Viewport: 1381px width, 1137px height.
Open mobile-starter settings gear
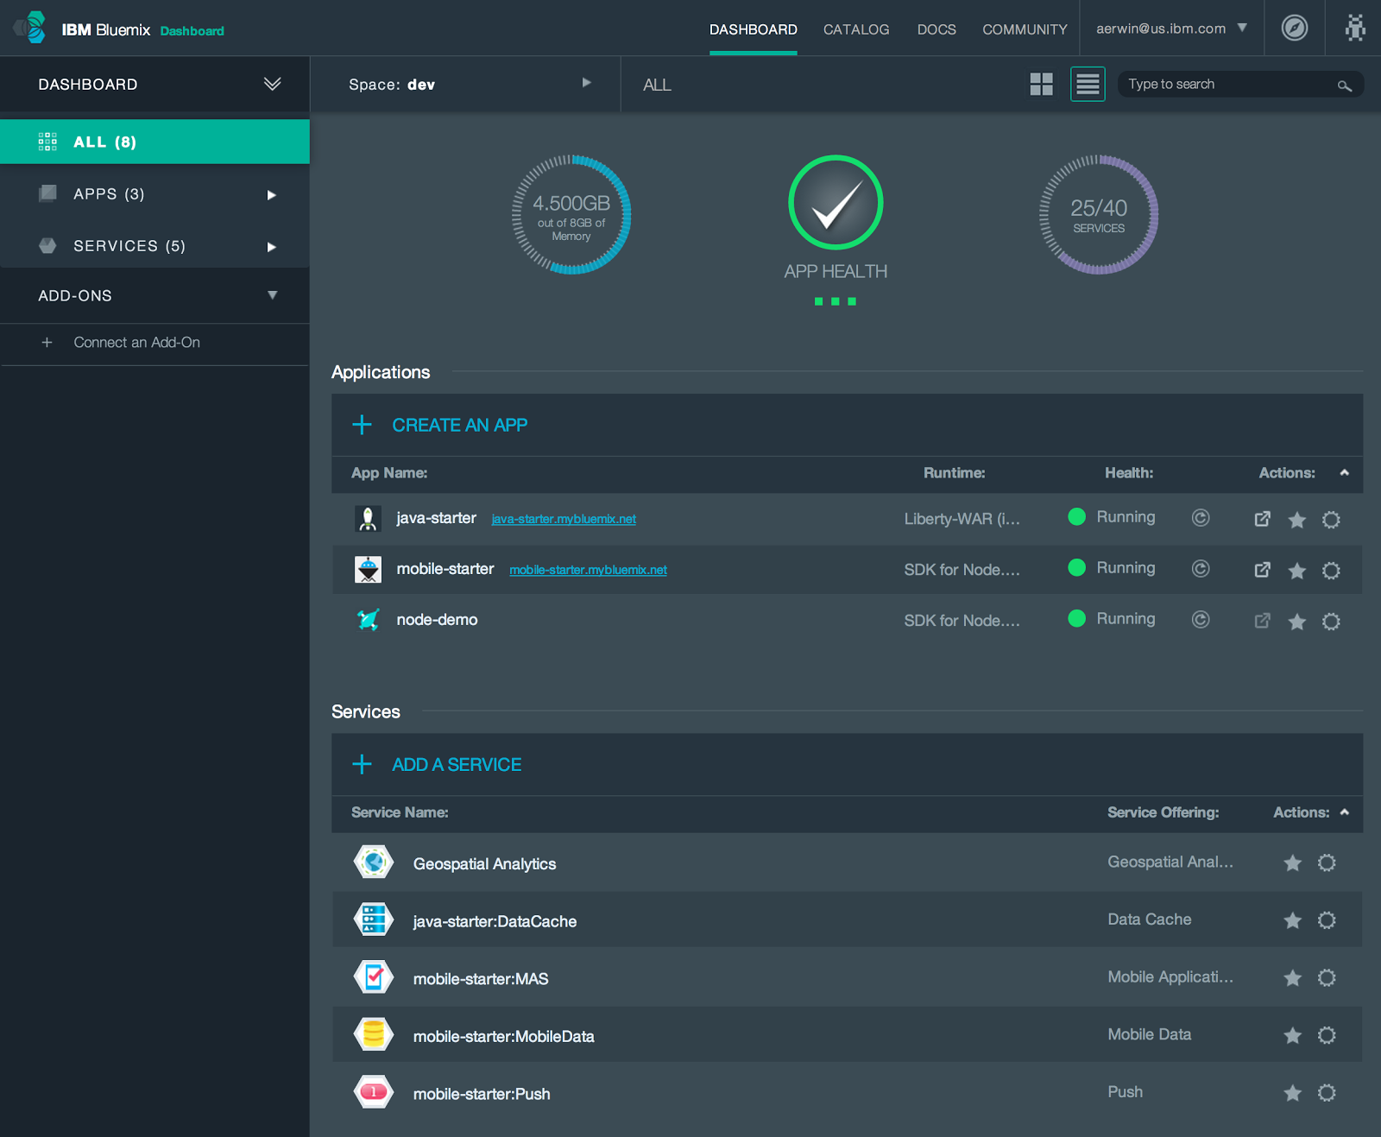pyautogui.click(x=1331, y=571)
